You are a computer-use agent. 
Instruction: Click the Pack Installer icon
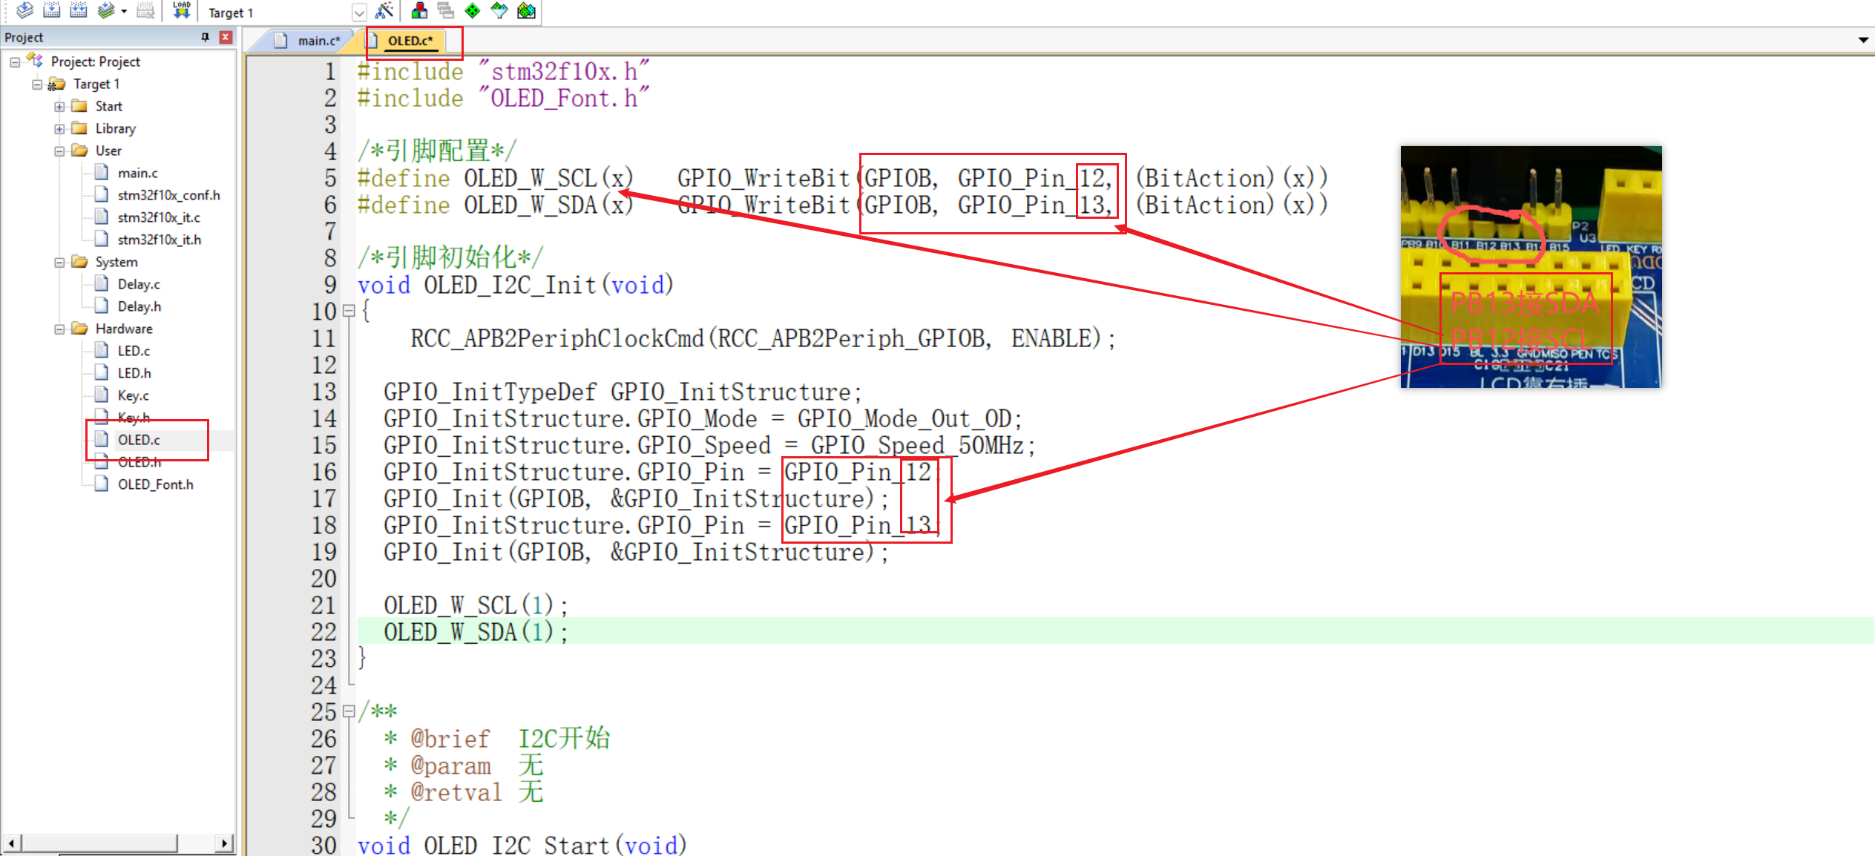point(526,10)
